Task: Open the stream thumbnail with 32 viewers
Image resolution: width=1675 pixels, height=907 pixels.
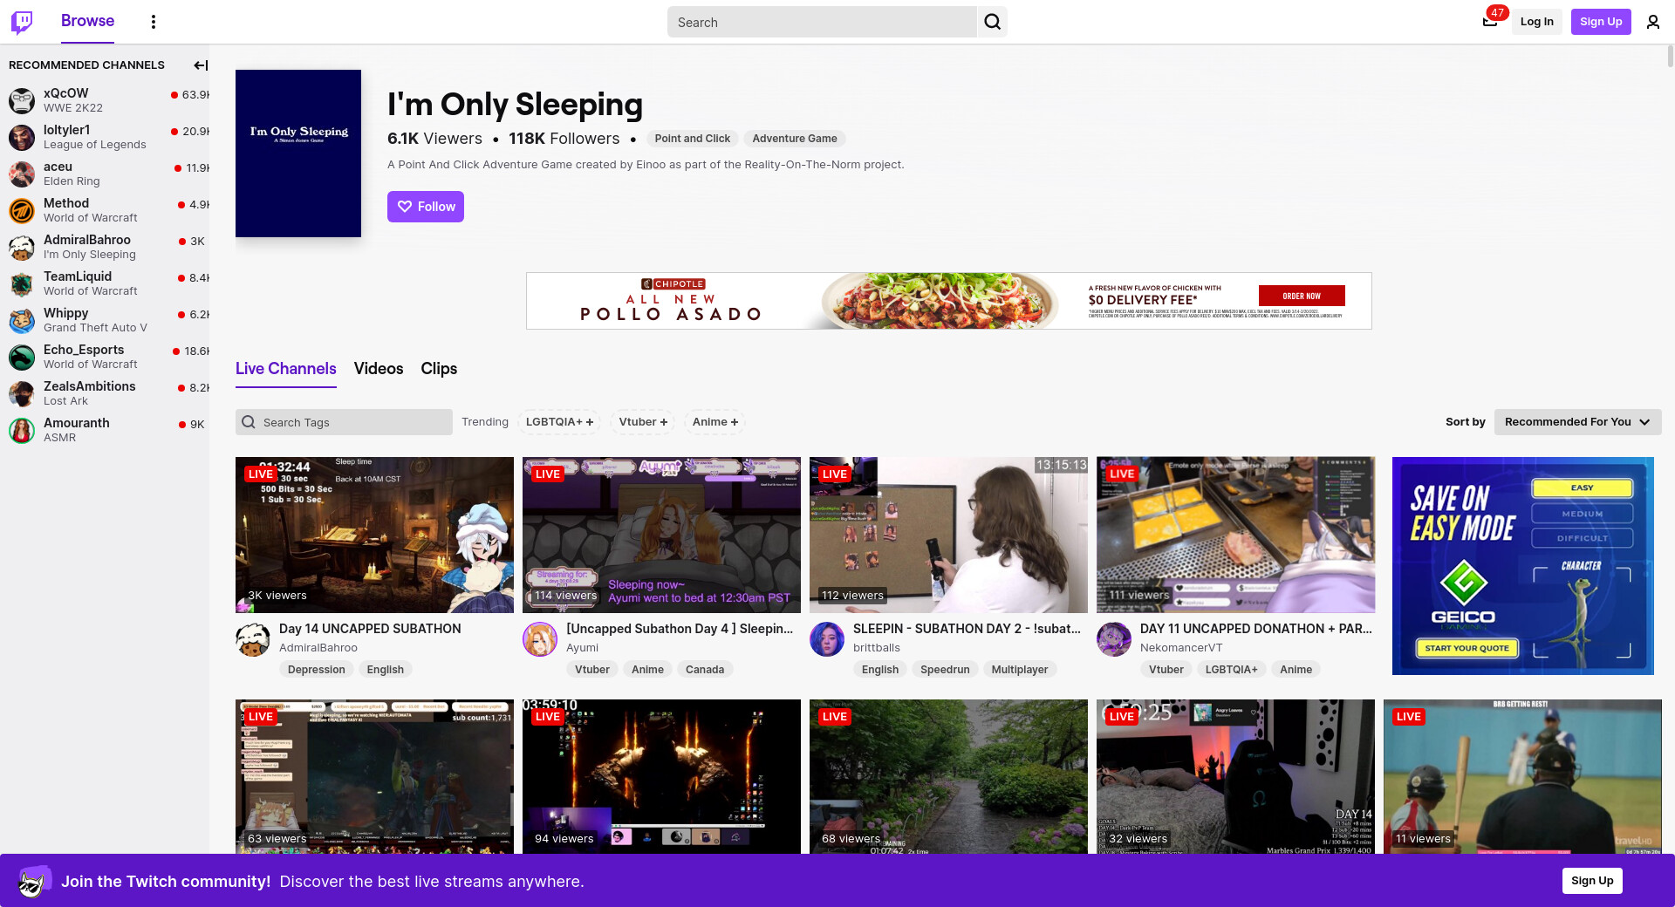Action: 1235,776
